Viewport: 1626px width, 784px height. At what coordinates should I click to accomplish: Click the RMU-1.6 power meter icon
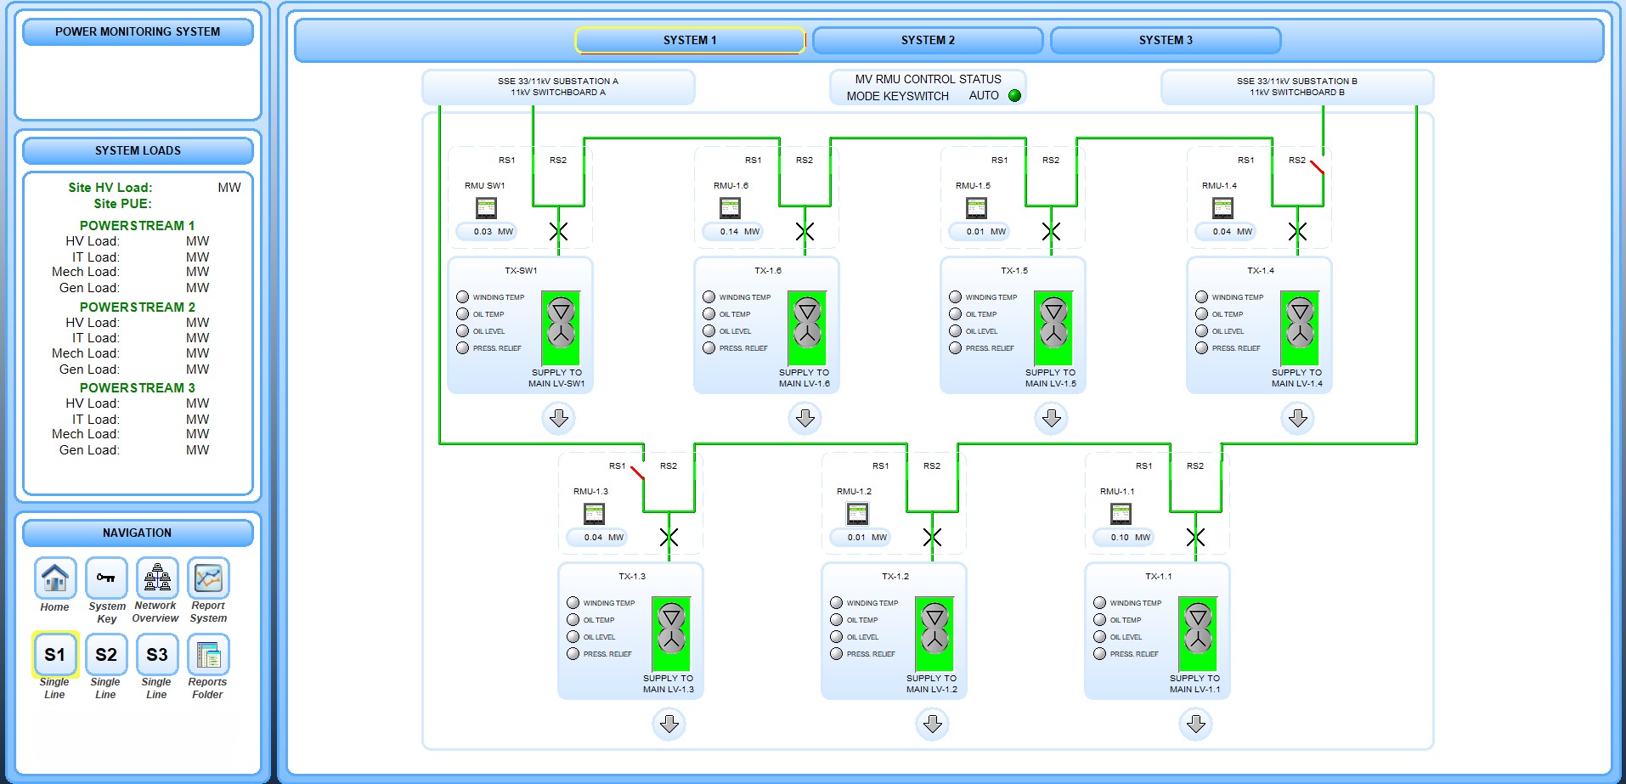tap(730, 207)
